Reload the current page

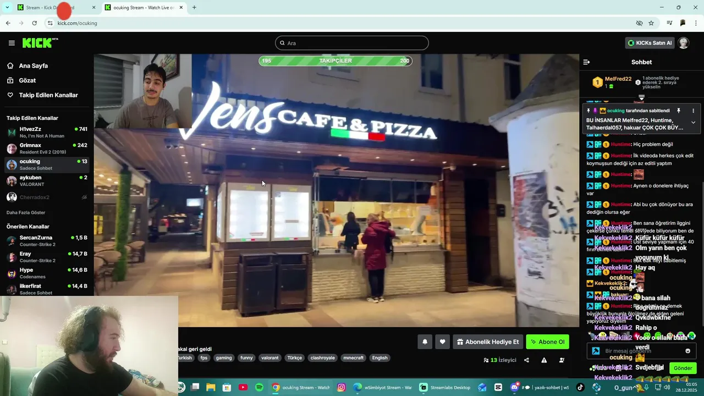pos(34,23)
